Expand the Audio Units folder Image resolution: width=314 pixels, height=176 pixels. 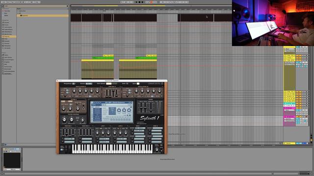(18, 11)
